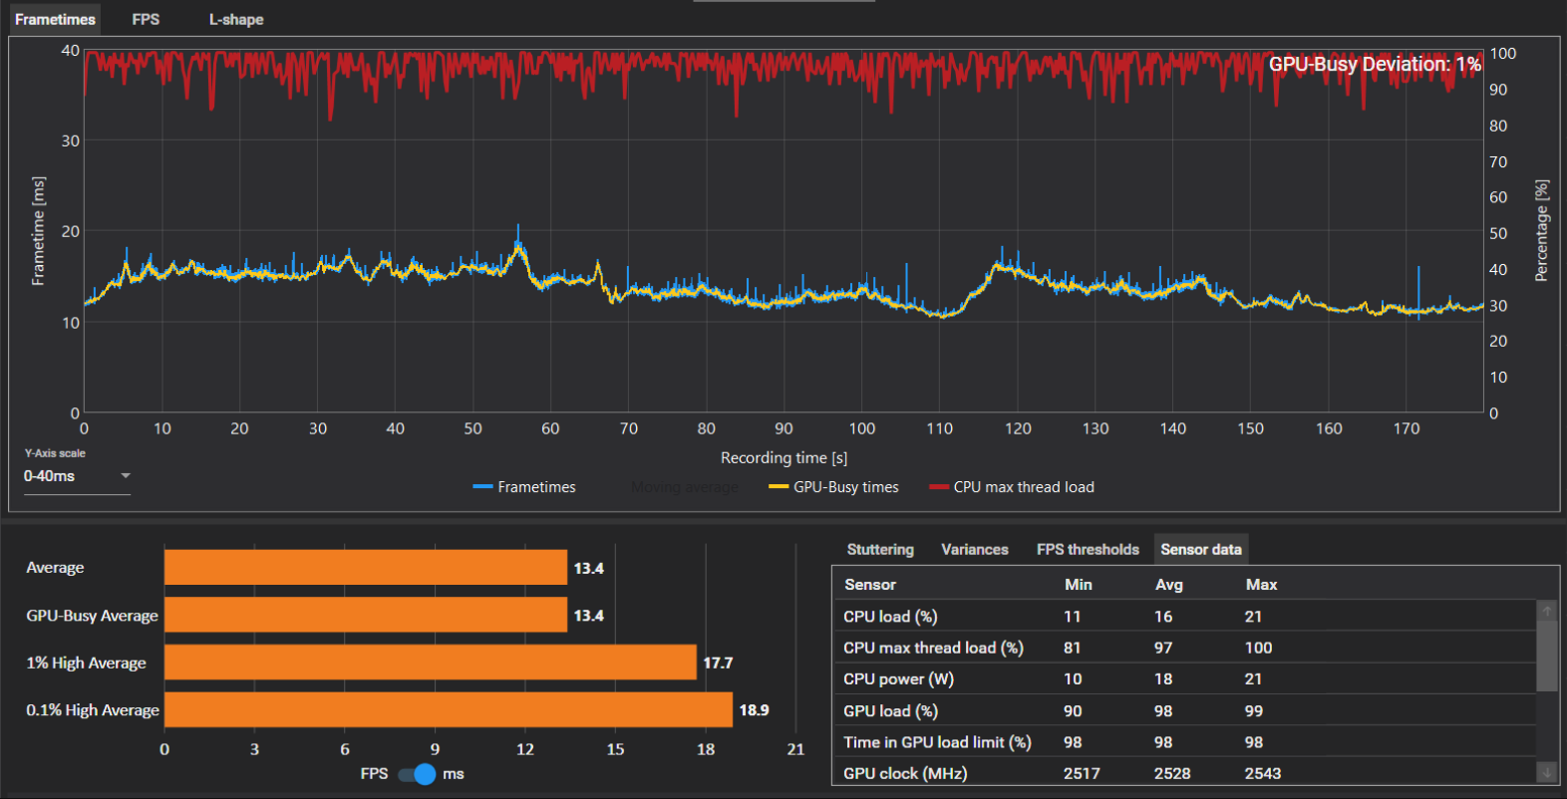Expand the Y-Axis scale 0-40ms dropdown
The width and height of the screenshot is (1567, 799).
click(x=77, y=476)
